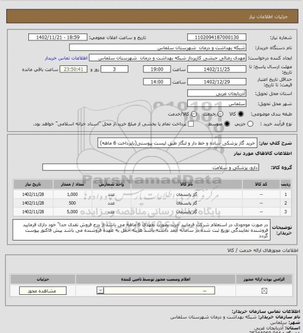This screenshot has height=333, width=303.
Task: Click the quantity 500 in row 2
Action: tap(72, 203)
